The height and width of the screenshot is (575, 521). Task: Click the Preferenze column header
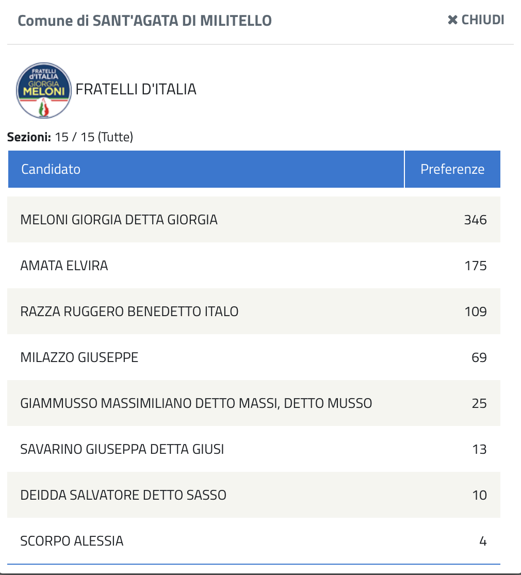(x=452, y=169)
